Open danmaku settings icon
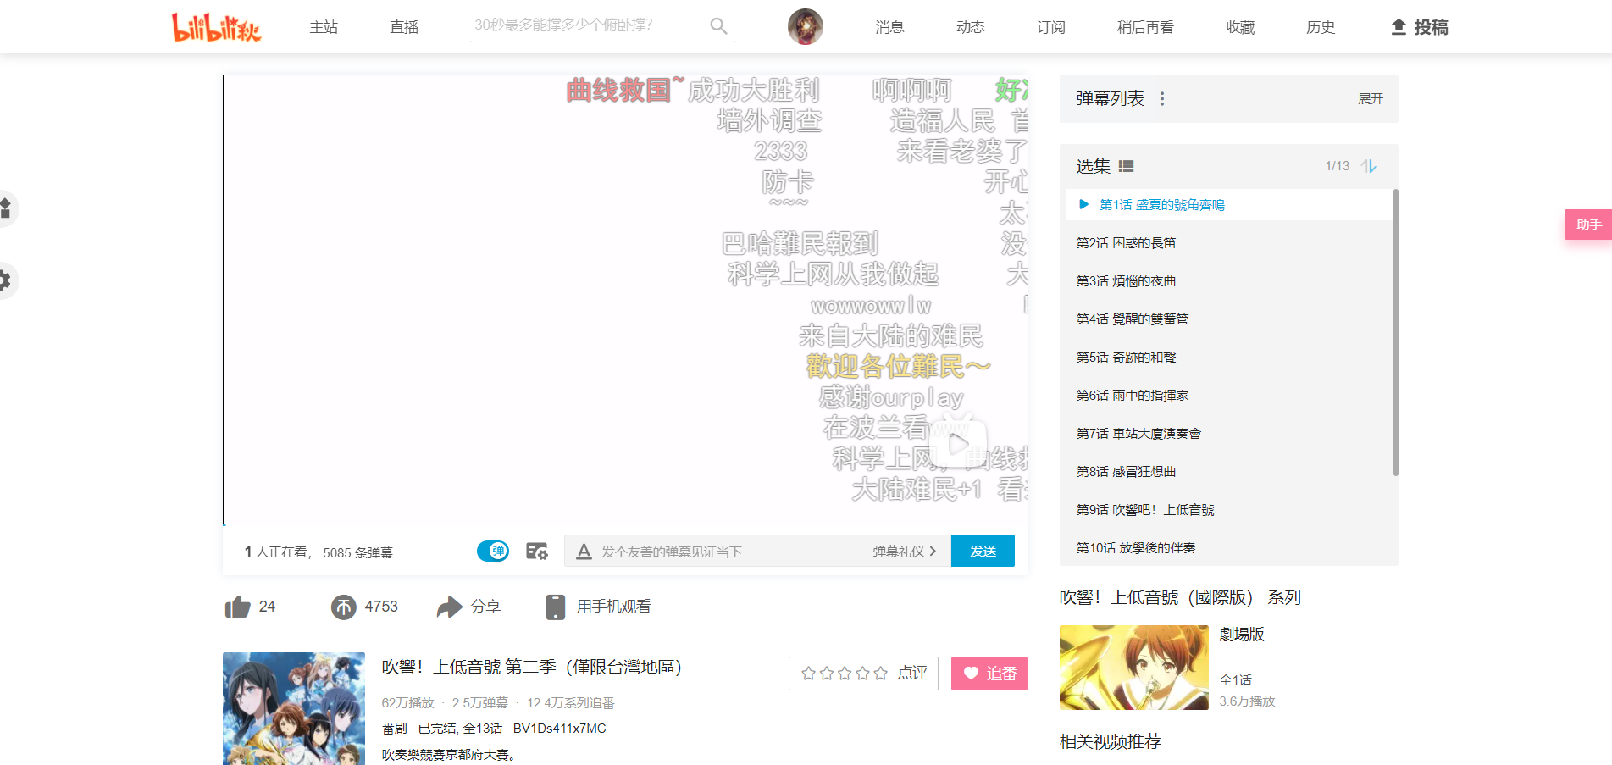The width and height of the screenshot is (1612, 765). (537, 552)
